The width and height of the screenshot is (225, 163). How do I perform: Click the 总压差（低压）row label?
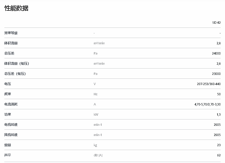(15, 74)
